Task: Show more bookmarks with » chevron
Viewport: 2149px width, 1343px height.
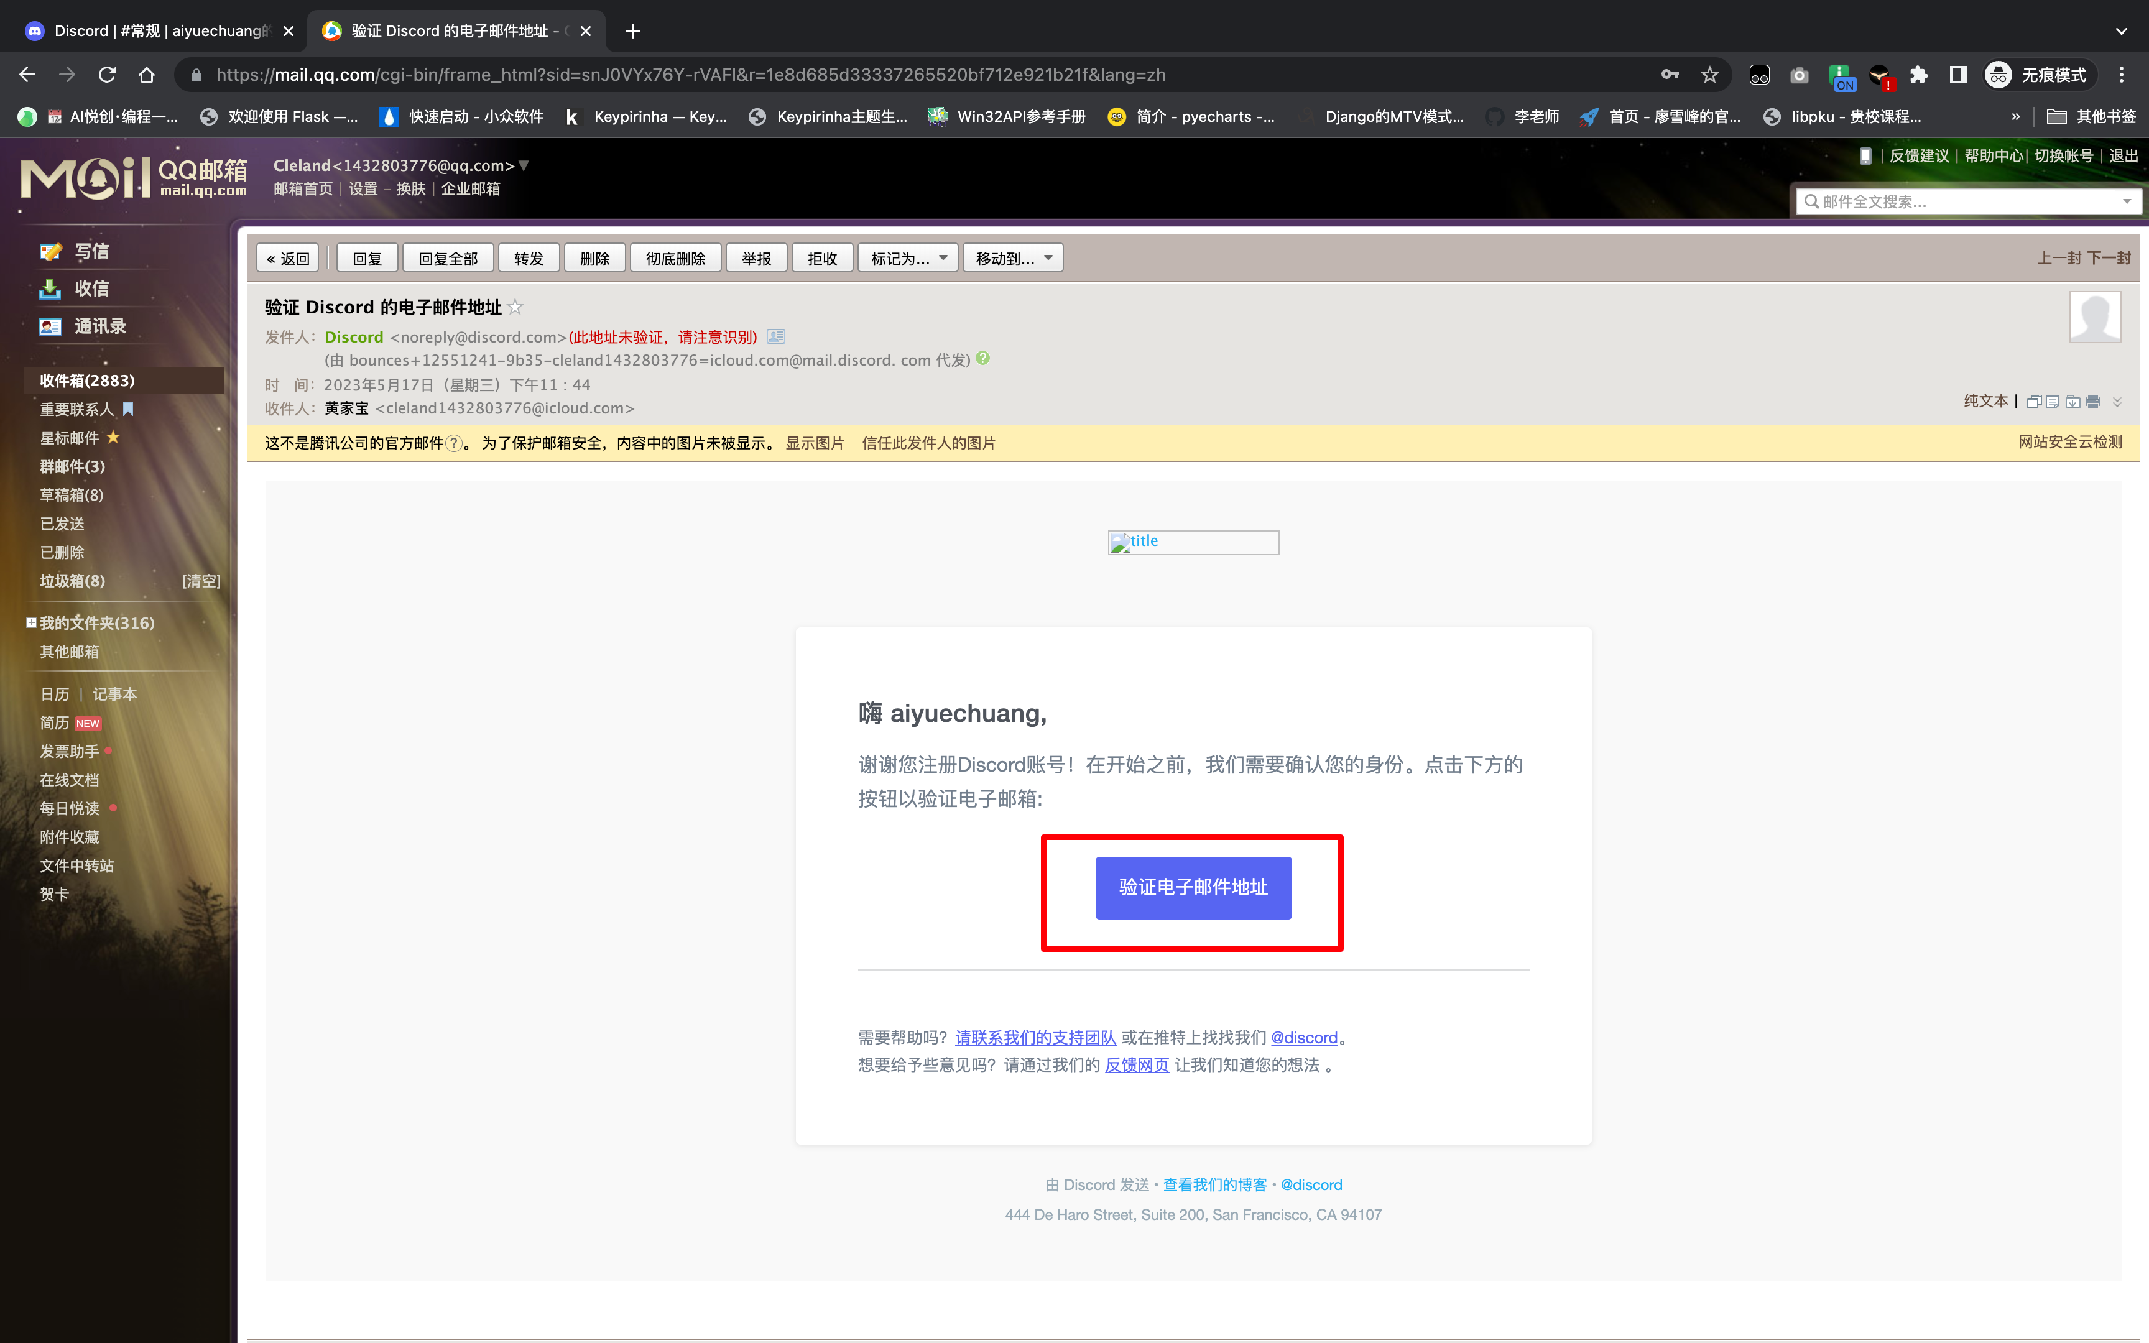Action: point(2015,116)
